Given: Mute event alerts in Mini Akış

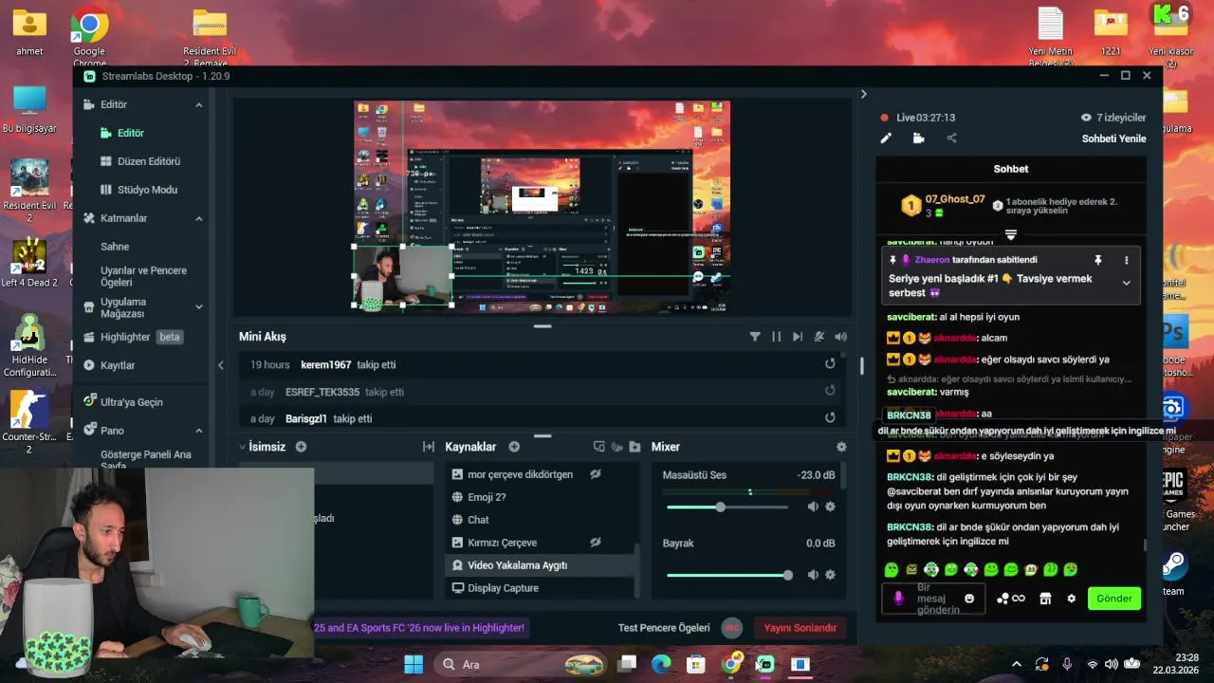Looking at the screenshot, I should 819,337.
